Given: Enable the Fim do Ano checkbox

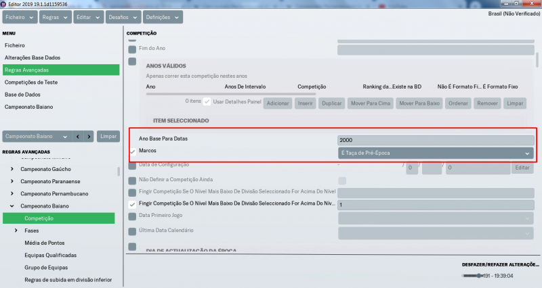Looking at the screenshot, I should (132, 49).
